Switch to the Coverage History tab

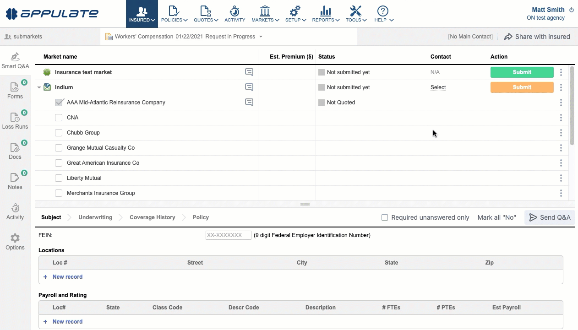[153, 217]
